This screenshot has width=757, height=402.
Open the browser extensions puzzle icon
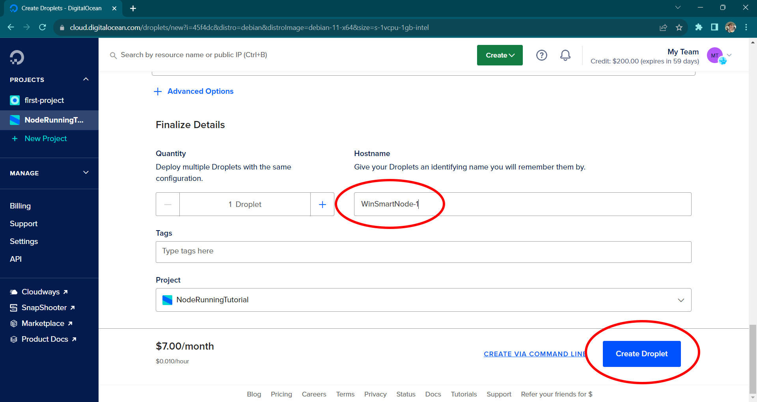[699, 27]
